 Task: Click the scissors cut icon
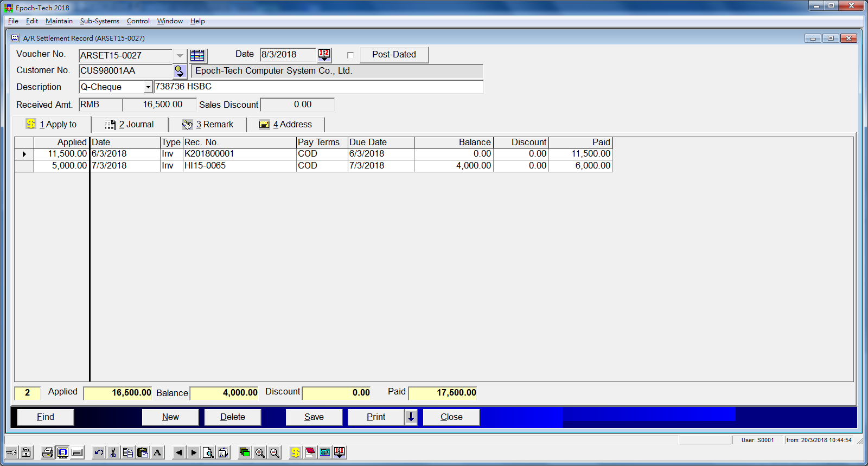coord(113,452)
